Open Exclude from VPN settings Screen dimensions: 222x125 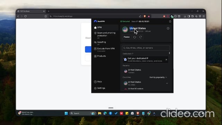(105, 49)
